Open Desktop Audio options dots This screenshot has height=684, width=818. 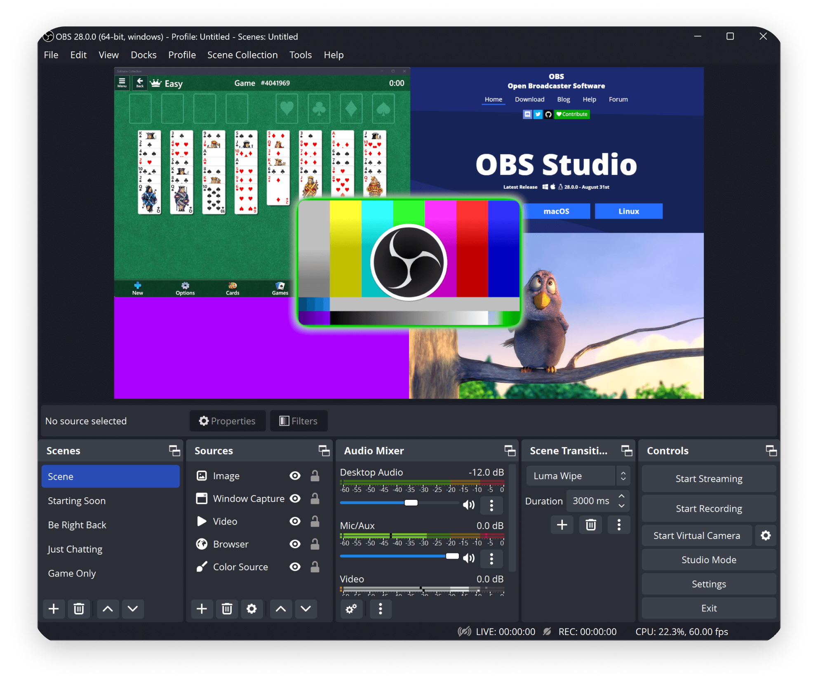pyautogui.click(x=491, y=505)
